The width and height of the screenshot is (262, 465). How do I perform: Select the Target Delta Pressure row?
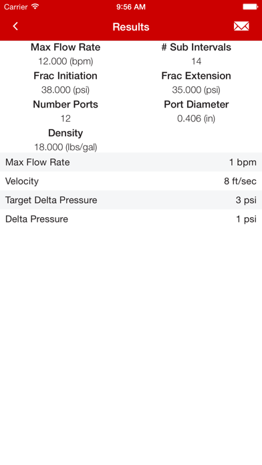[131, 200]
